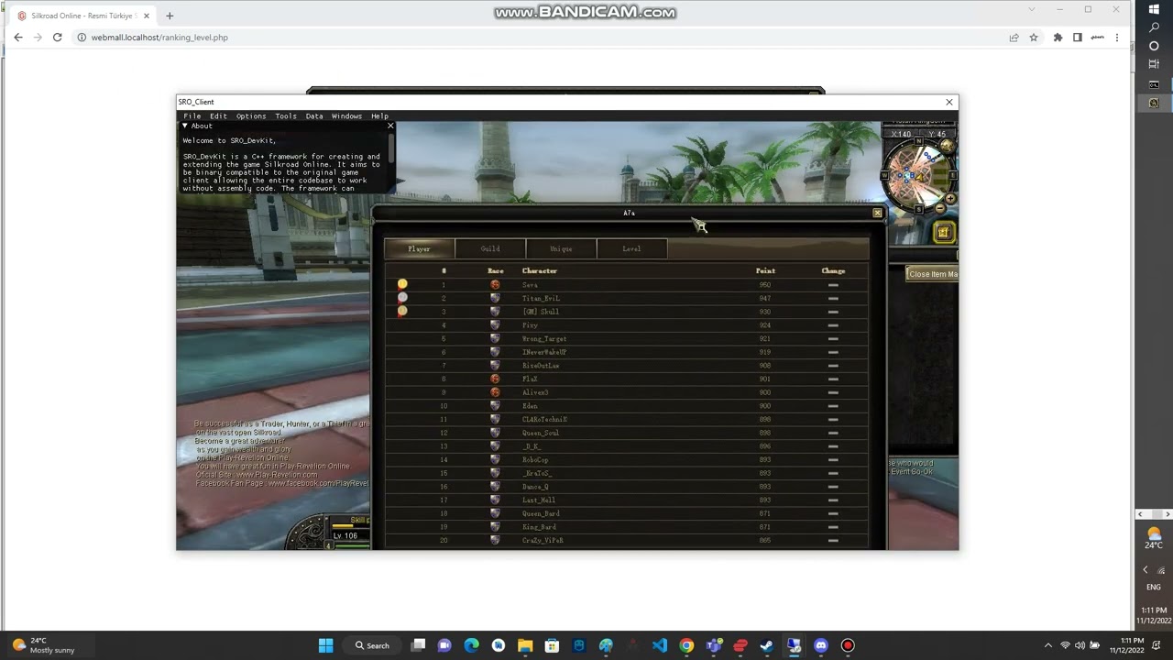The width and height of the screenshot is (1173, 660).
Task: Open Steam from the taskbar
Action: [x=767, y=645]
